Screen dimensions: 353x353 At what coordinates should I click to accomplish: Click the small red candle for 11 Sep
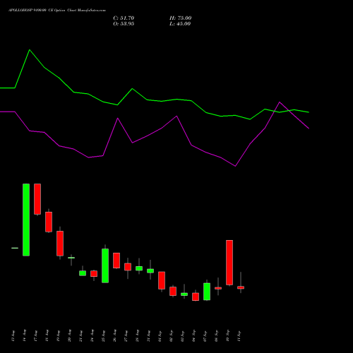241,287
